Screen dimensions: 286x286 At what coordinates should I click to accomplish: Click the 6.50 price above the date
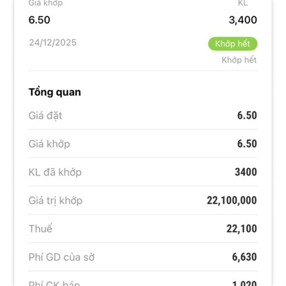(x=39, y=20)
